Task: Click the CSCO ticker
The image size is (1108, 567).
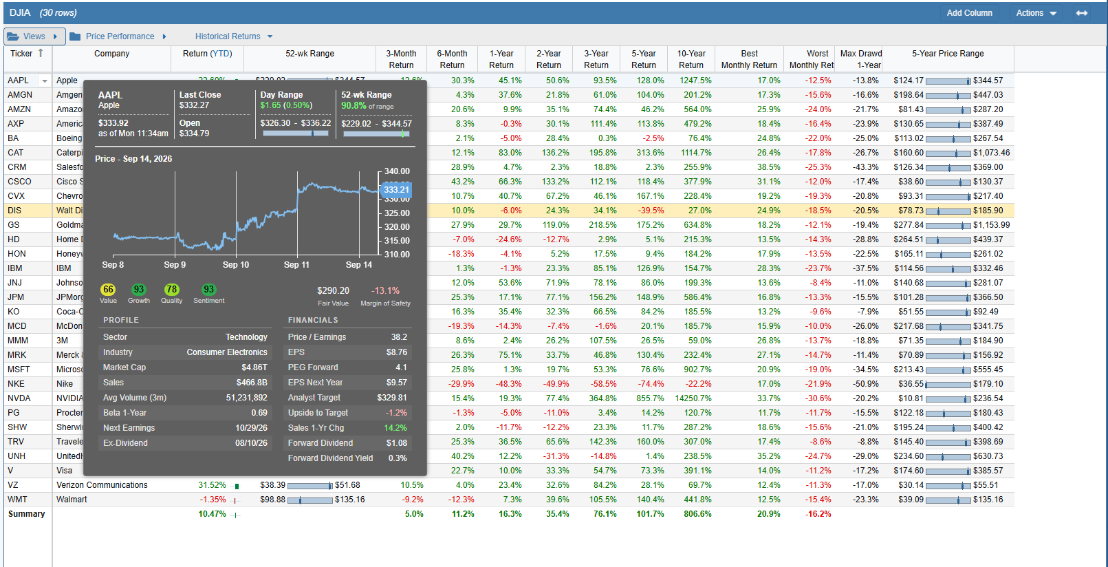Action: click(x=19, y=182)
